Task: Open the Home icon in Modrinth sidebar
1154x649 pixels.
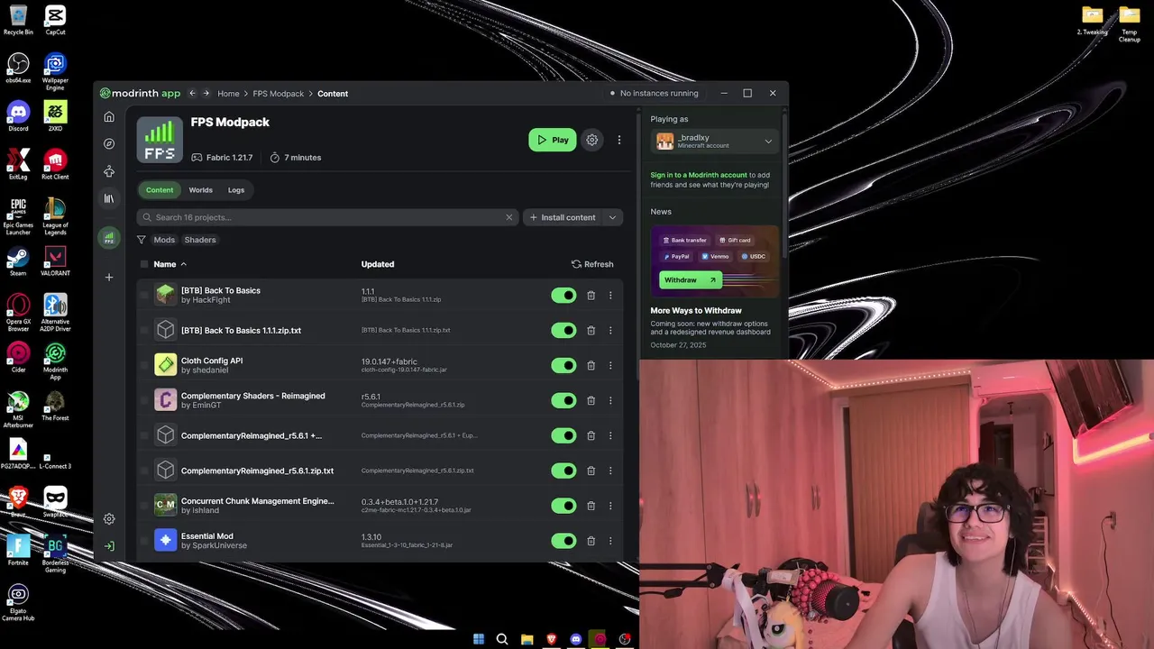Action: click(x=109, y=116)
